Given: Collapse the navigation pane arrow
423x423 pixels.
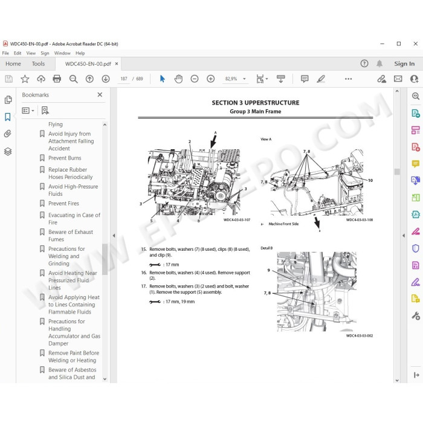Looking at the screenshot, I should [x=114, y=236].
